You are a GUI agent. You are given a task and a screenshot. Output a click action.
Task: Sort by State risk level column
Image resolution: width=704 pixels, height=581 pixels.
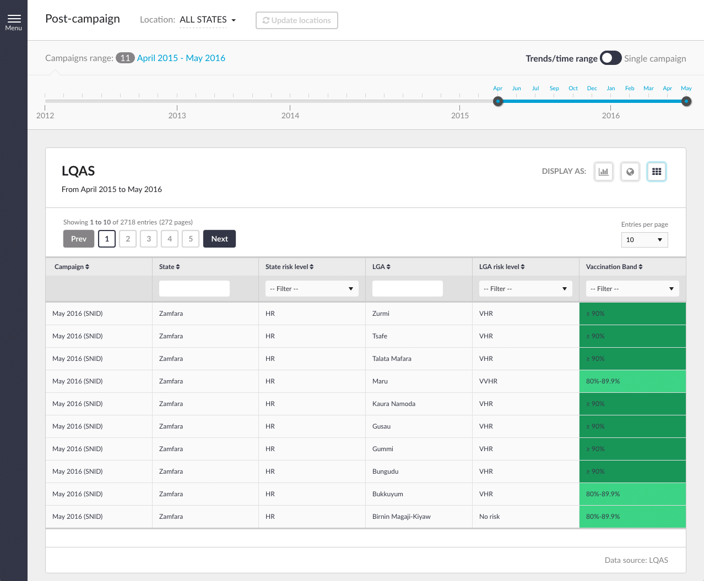(289, 267)
